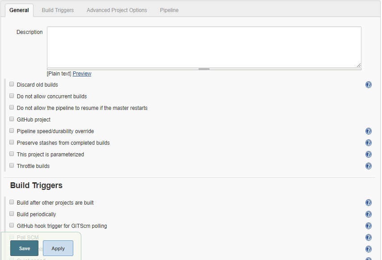This screenshot has width=382, height=260.
Task: Open the description Preview link
Action: [x=82, y=73]
